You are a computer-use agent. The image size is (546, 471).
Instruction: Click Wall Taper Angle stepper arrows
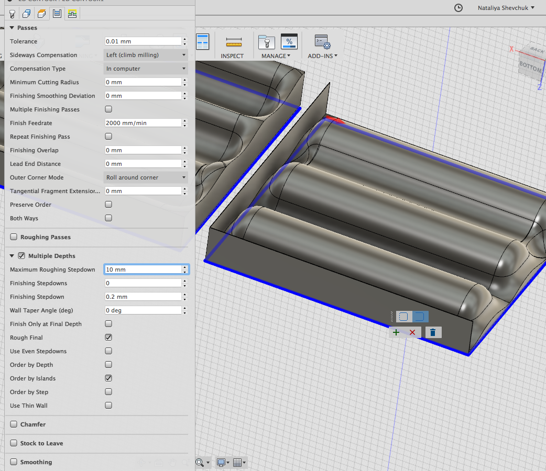(185, 310)
